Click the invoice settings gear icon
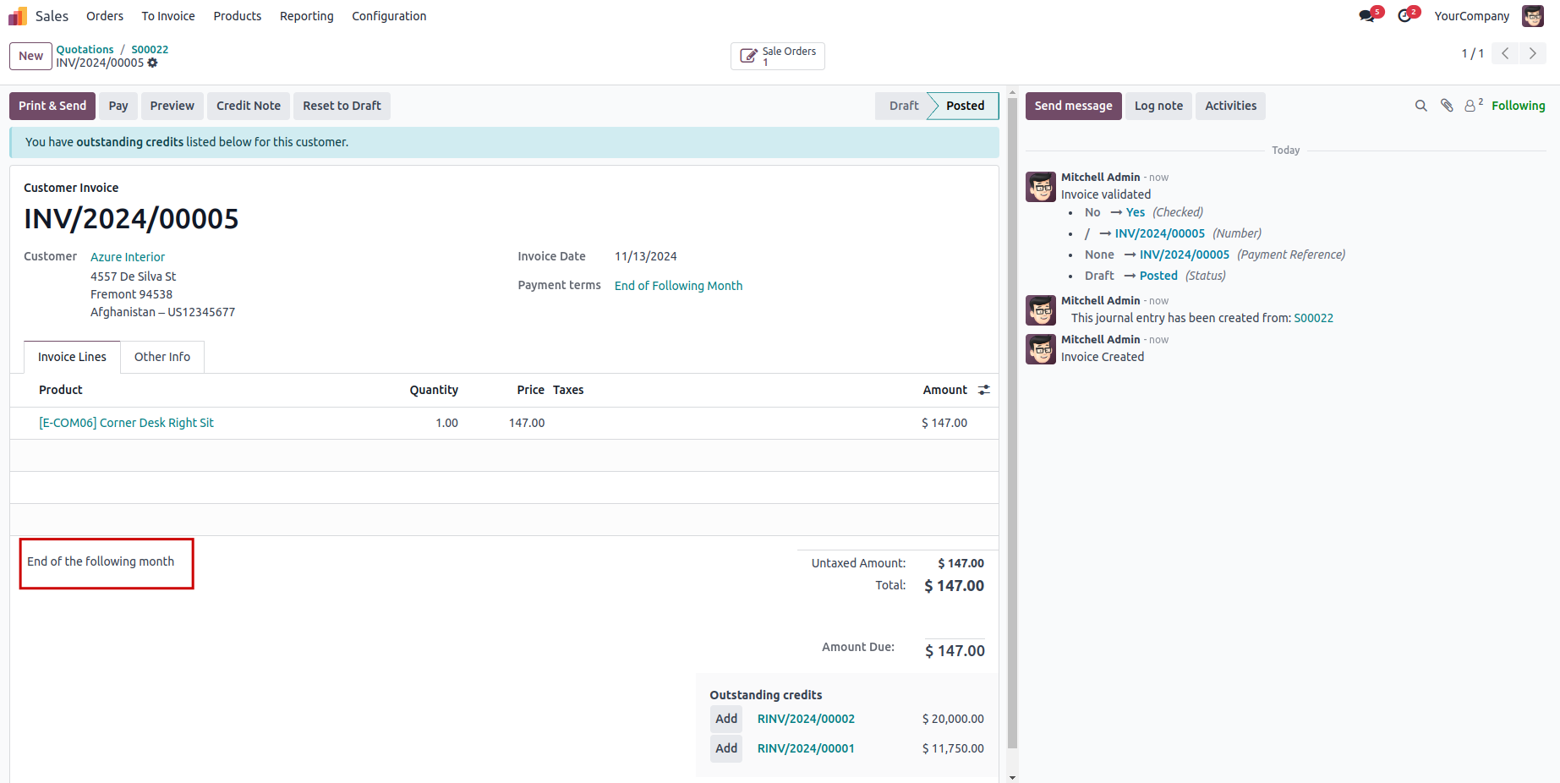This screenshot has height=783, width=1560. coord(152,63)
